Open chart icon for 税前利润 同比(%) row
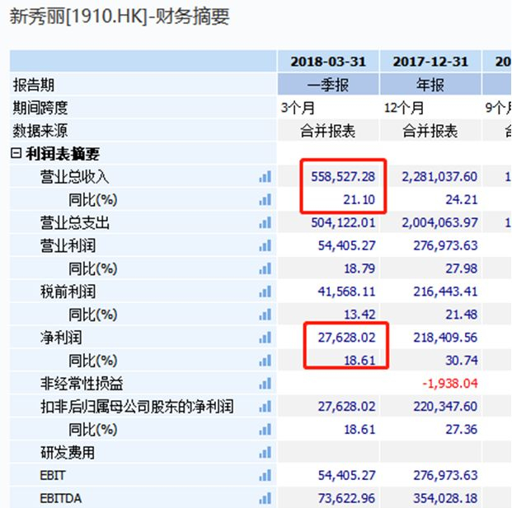This screenshot has width=512, height=508. [x=265, y=315]
